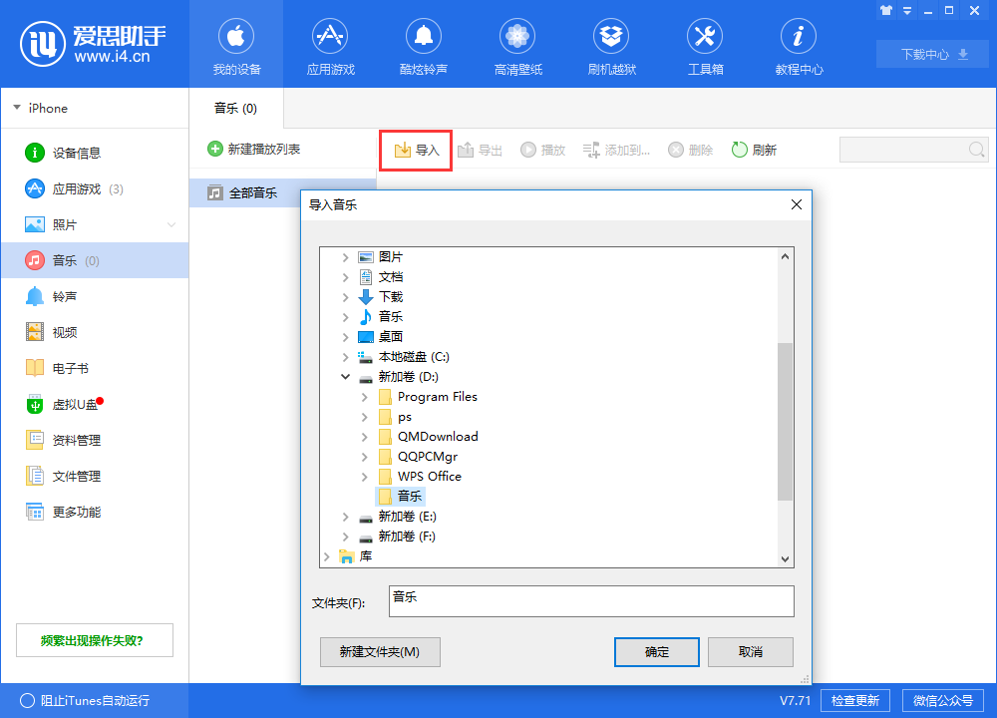The width and height of the screenshot is (997, 718).
Task: Select 视频 in the left sidebar
Action: click(64, 333)
